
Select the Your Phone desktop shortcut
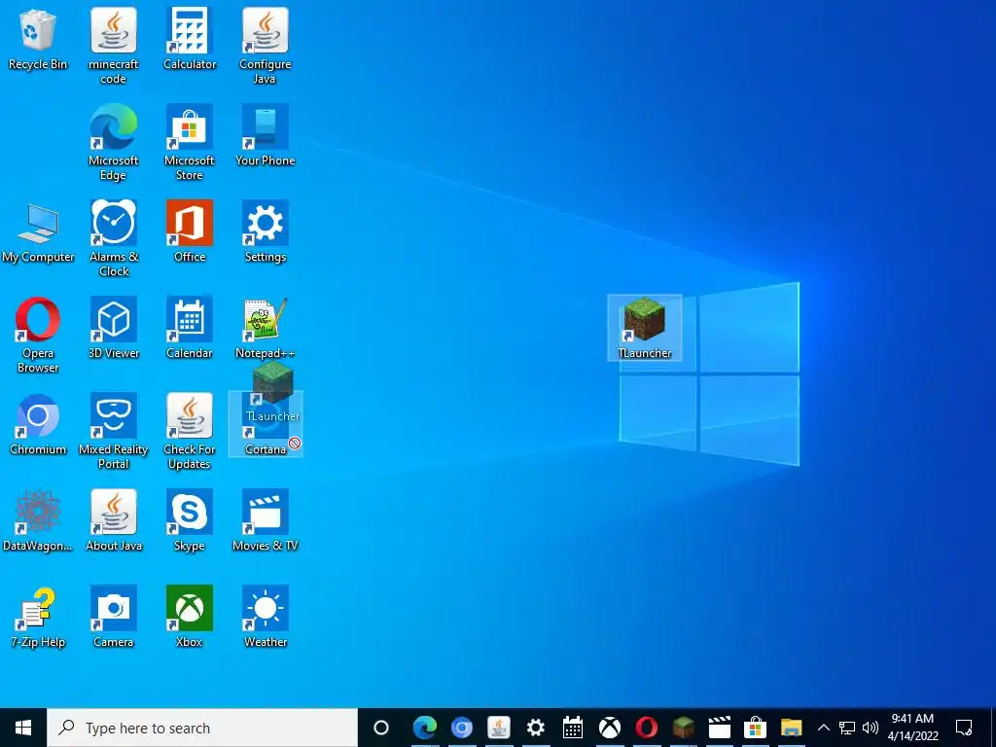[x=265, y=136]
